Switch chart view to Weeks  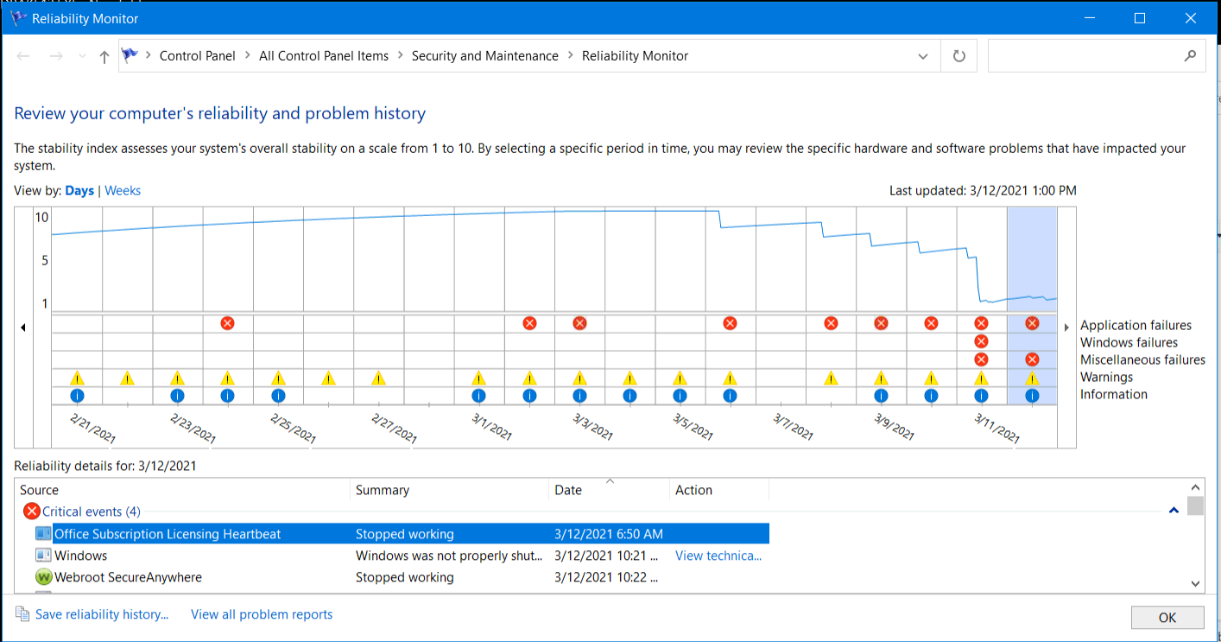pos(123,191)
